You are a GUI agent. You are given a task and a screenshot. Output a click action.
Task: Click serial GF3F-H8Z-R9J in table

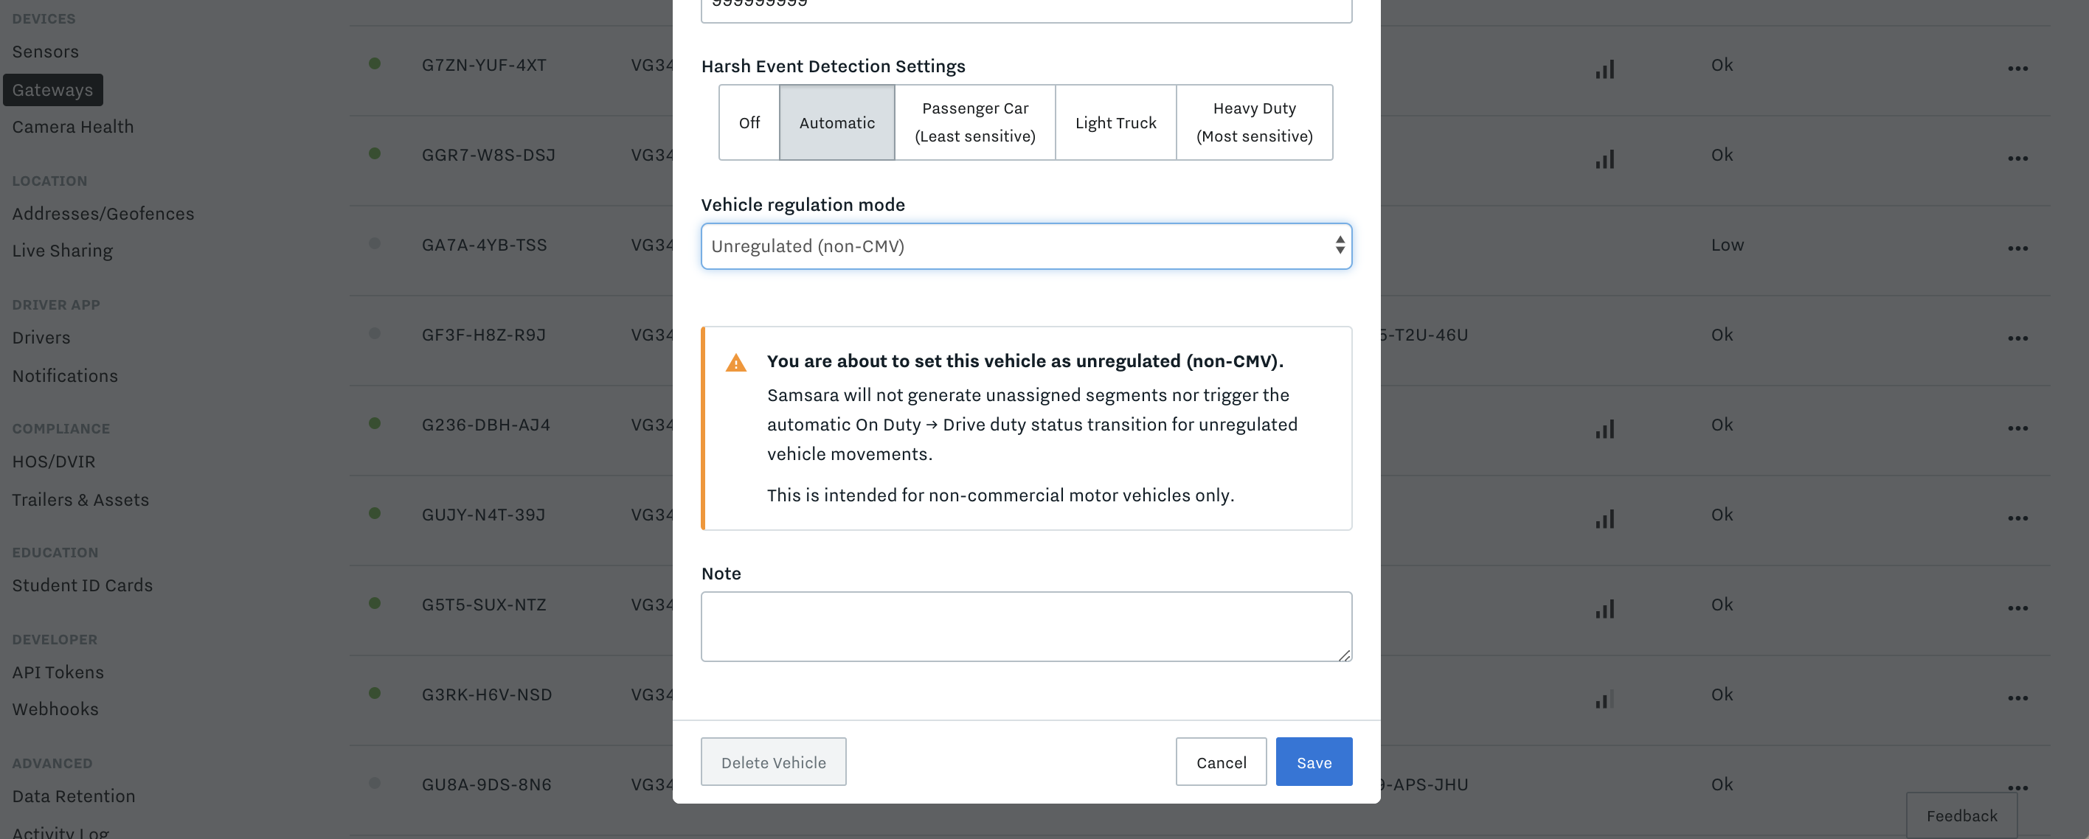coord(484,335)
